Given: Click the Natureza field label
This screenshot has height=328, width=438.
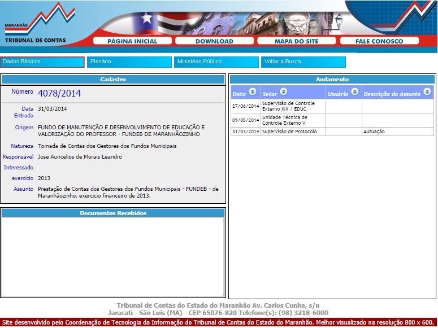Looking at the screenshot, I should point(22,146).
